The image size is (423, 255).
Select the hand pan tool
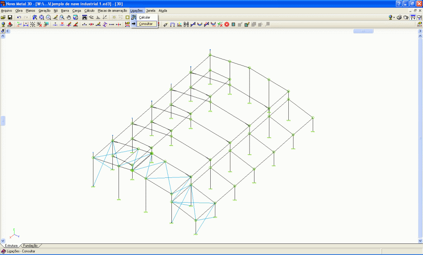(69, 17)
